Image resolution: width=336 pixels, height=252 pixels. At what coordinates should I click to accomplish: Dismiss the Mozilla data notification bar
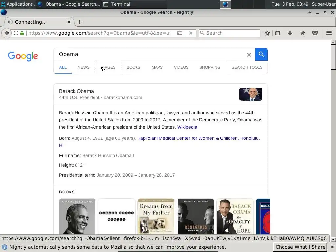[x=332, y=247]
